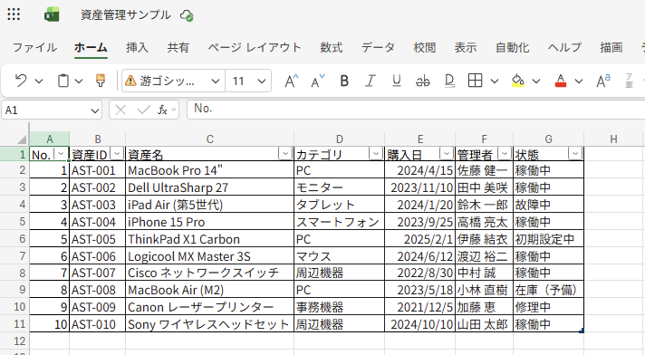
Task: Open the No. column filter
Action: (x=62, y=154)
